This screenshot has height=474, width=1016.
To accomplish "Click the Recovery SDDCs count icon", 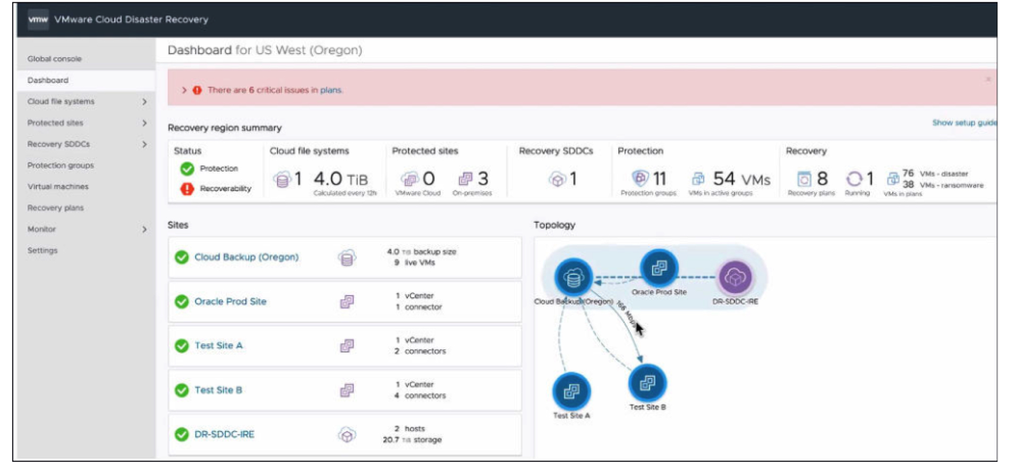I will click(x=557, y=179).
